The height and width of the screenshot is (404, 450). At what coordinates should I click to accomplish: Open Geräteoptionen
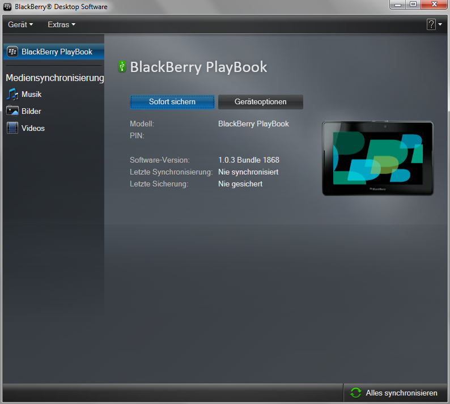[x=261, y=102]
